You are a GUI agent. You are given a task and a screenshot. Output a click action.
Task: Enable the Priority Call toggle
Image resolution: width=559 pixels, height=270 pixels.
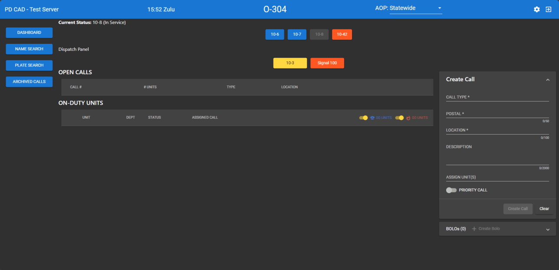(x=451, y=190)
